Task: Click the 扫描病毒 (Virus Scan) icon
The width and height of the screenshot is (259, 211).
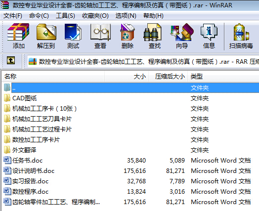Action: pos(241,32)
